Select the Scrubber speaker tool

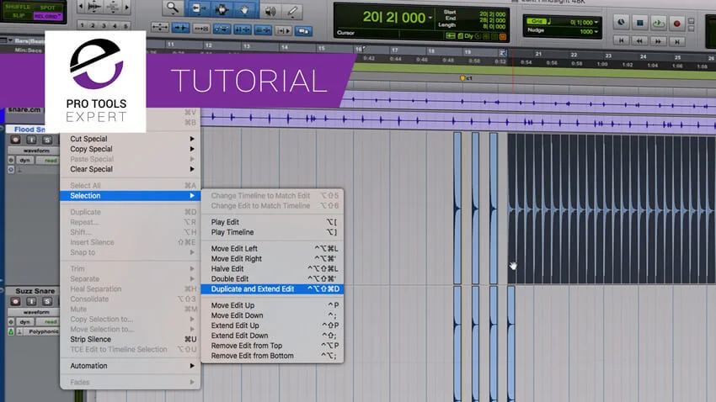pos(270,11)
